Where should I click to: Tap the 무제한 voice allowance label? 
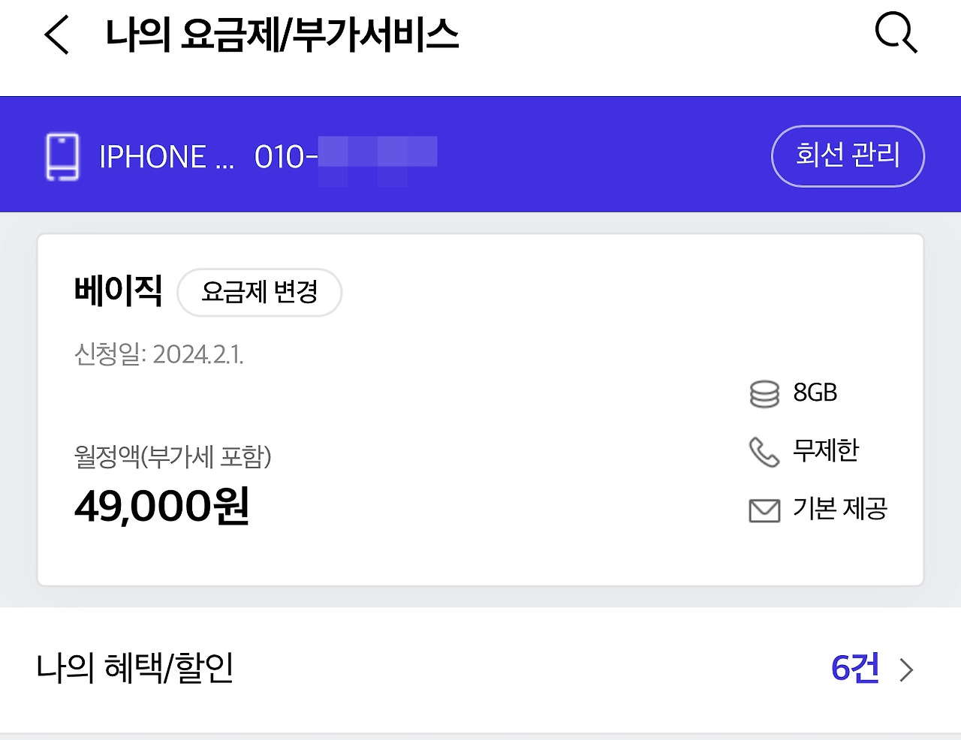825,450
